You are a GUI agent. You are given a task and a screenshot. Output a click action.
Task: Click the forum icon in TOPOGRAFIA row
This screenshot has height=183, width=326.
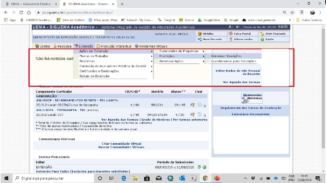(x=192, y=115)
